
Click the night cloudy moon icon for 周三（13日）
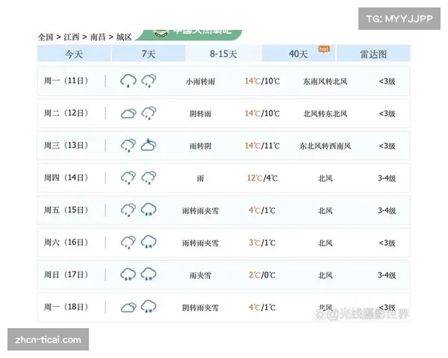pos(149,145)
